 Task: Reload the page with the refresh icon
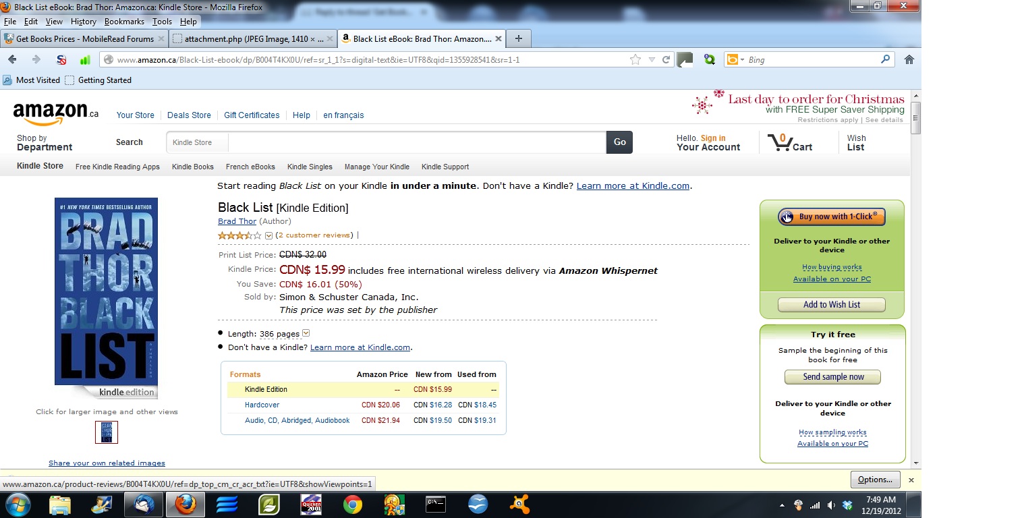666,59
